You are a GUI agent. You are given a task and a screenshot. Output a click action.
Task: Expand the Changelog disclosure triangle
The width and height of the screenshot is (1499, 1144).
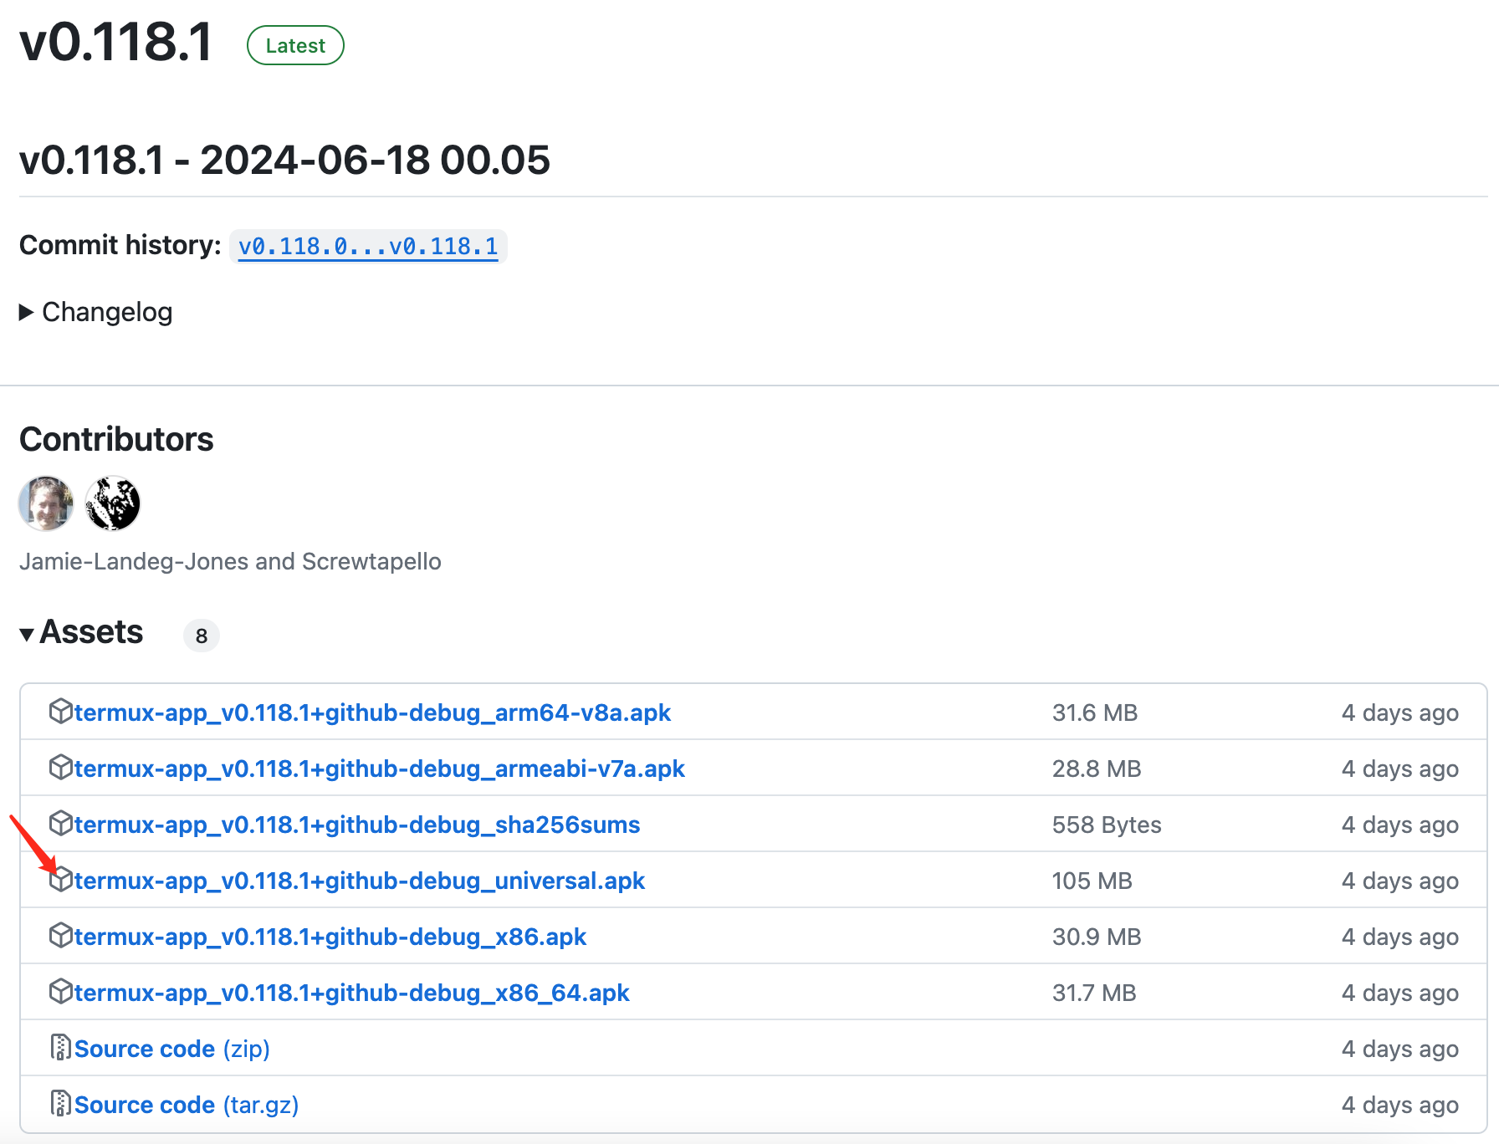tap(27, 312)
